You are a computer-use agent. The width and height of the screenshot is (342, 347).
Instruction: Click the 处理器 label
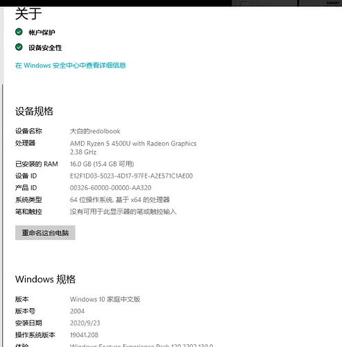pyautogui.click(x=25, y=143)
